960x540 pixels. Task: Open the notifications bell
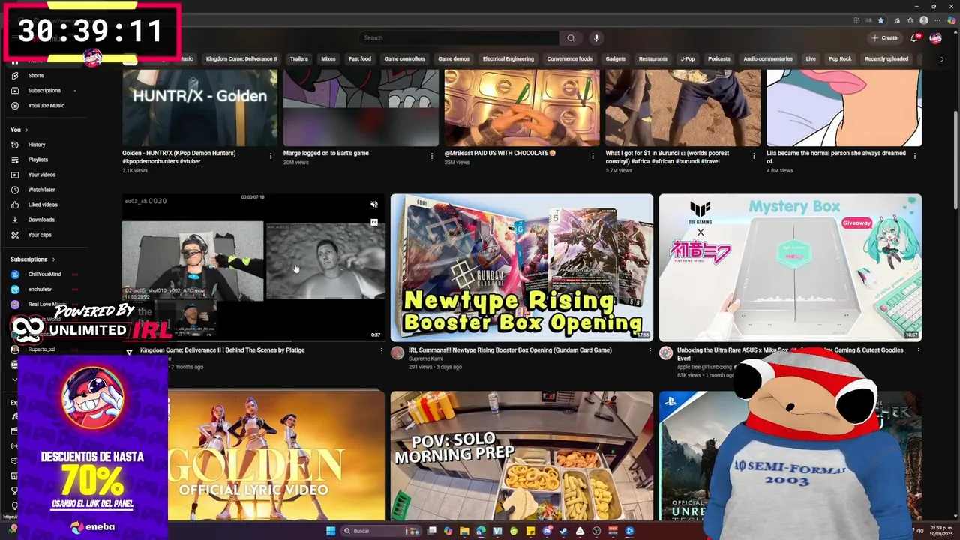coord(914,37)
